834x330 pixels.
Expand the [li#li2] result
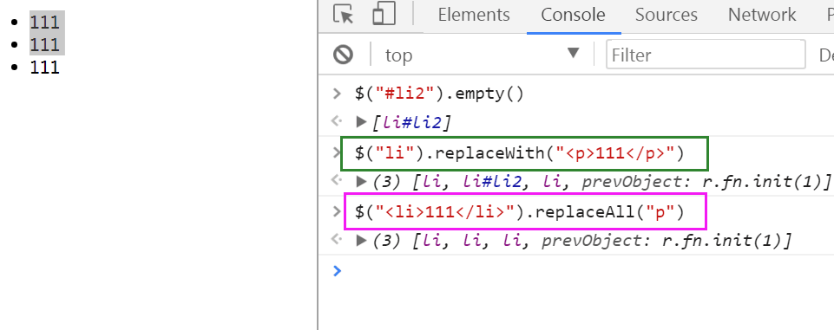pyautogui.click(x=362, y=122)
